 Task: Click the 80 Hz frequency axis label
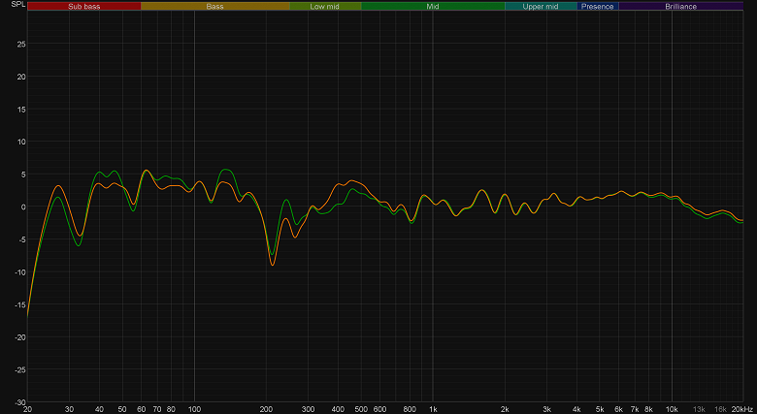[171, 409]
